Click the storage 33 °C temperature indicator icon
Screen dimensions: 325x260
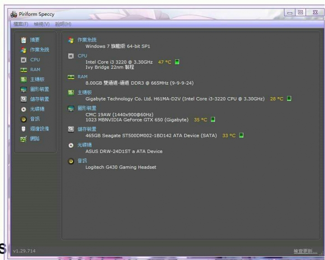(241, 135)
